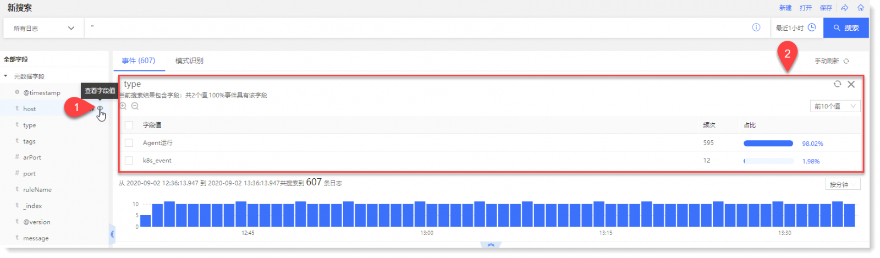
Task: Go to home via house icon
Action: [861, 8]
